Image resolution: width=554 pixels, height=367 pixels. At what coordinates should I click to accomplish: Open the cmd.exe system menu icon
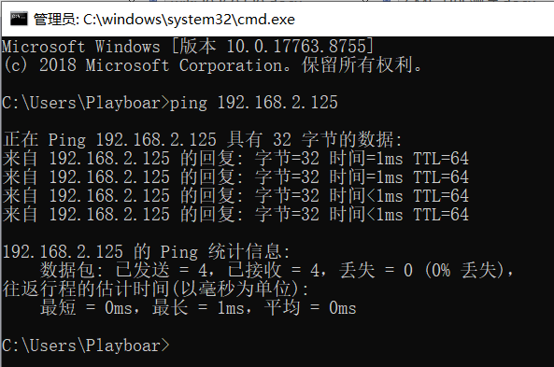click(19, 19)
